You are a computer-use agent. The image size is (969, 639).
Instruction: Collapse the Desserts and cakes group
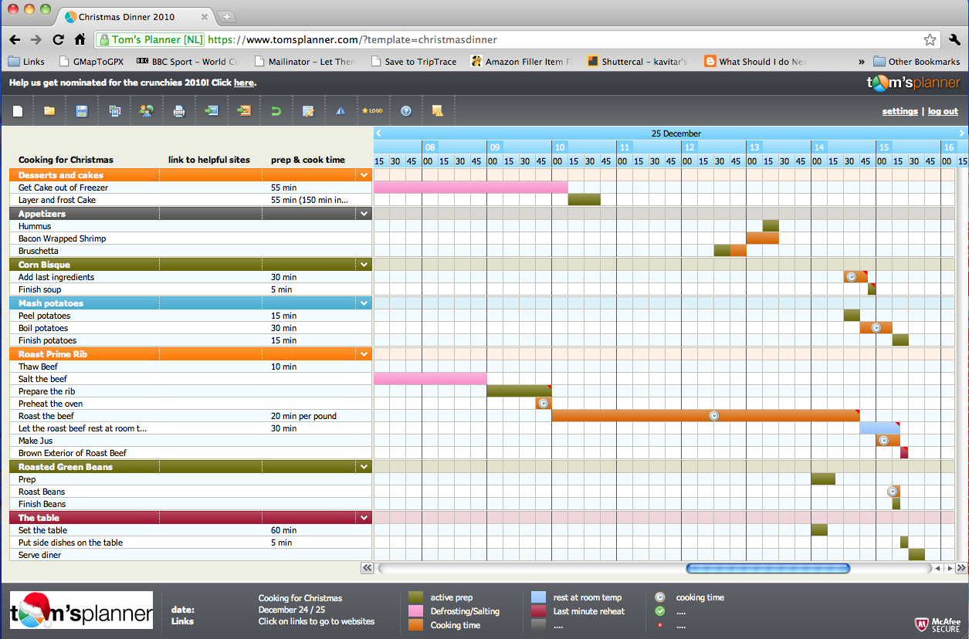pyautogui.click(x=364, y=175)
